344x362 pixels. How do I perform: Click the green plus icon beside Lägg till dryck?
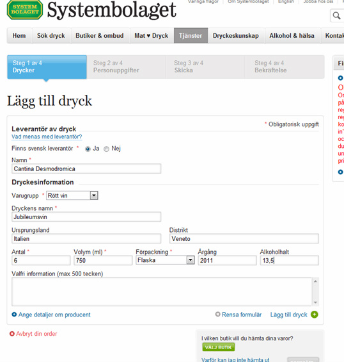pyautogui.click(x=315, y=315)
